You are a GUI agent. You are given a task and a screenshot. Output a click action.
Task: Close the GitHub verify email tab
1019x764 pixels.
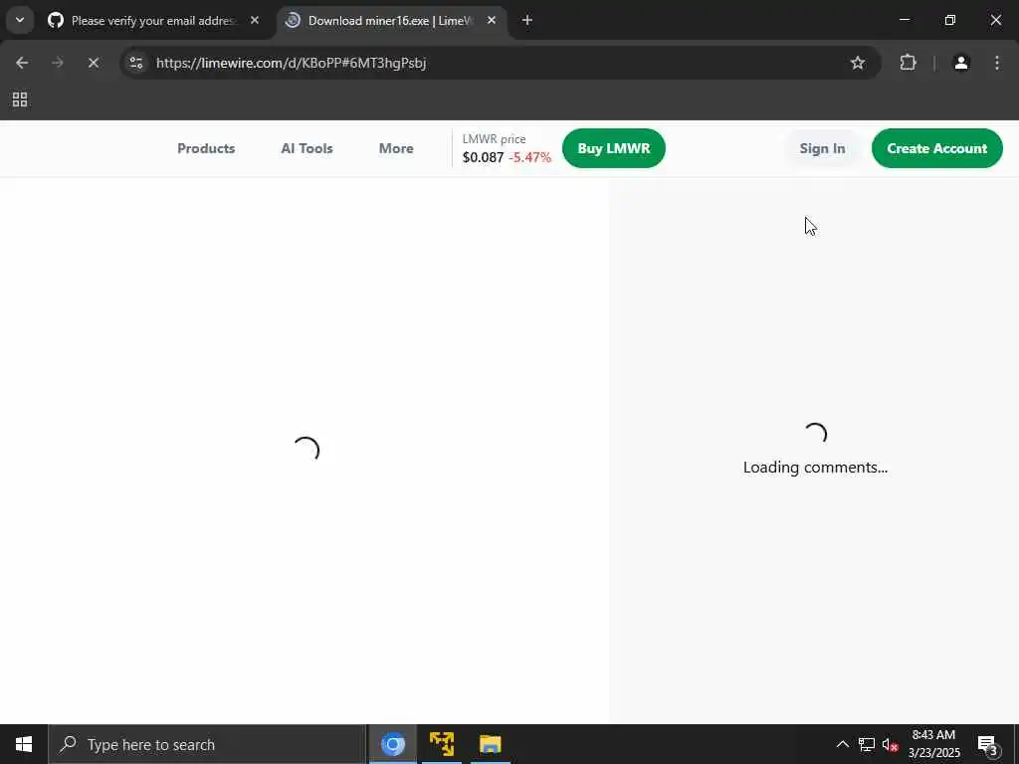coord(255,21)
